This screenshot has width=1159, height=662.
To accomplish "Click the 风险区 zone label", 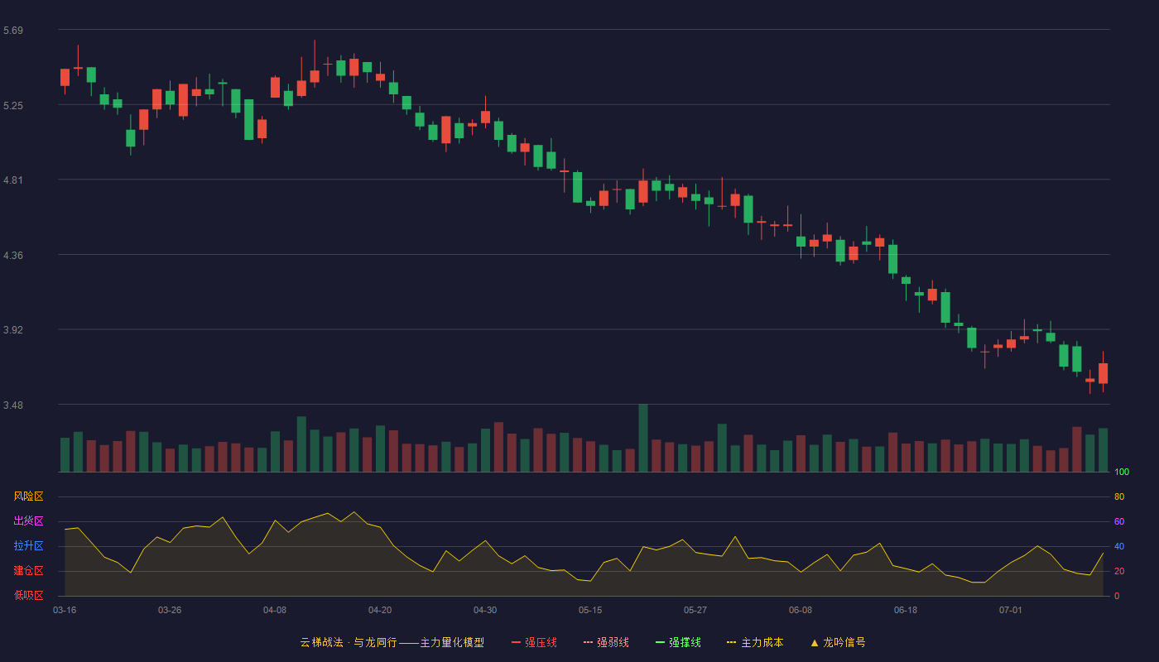I will click(x=28, y=496).
